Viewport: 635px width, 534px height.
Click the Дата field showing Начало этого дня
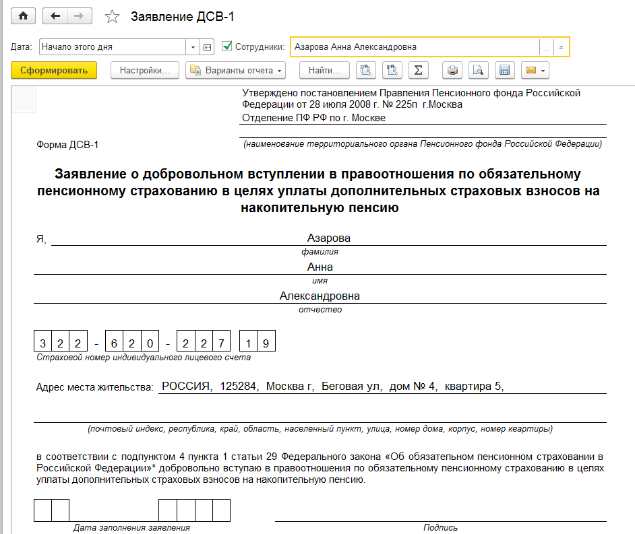point(112,47)
